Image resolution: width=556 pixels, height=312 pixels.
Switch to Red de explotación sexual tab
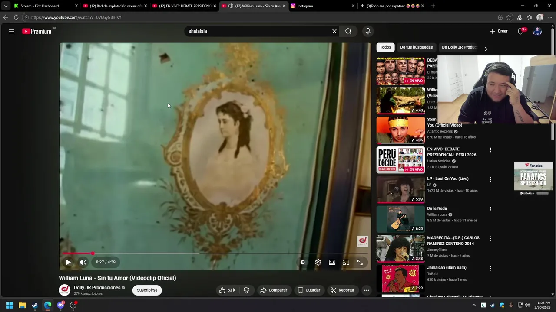tap(115, 6)
